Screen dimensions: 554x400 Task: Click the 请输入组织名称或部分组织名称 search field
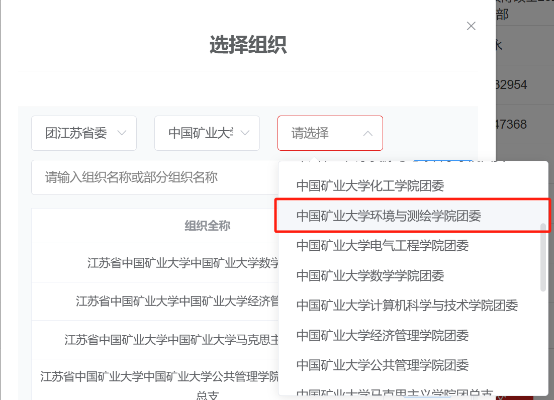pos(155,177)
